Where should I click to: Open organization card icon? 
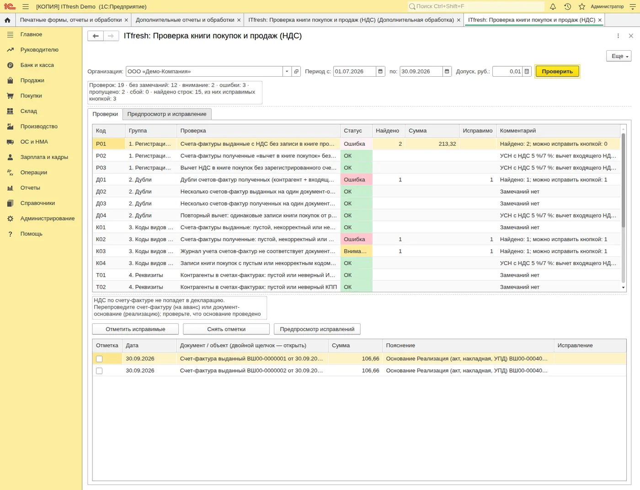click(x=296, y=71)
